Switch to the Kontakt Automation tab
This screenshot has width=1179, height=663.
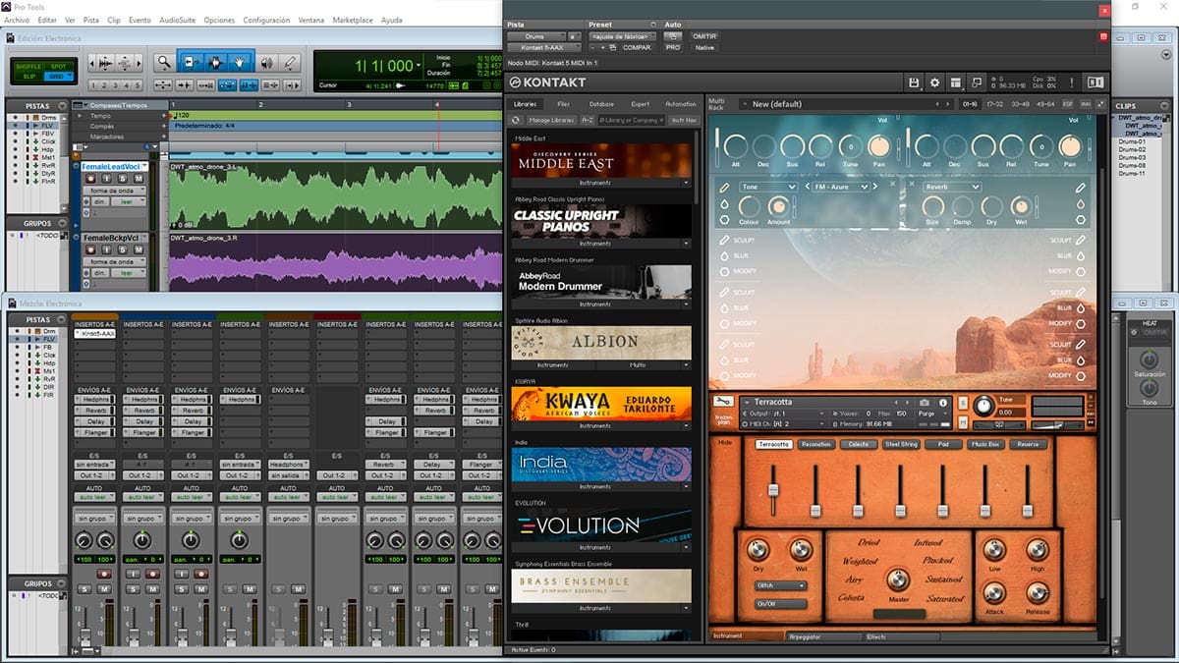click(680, 103)
